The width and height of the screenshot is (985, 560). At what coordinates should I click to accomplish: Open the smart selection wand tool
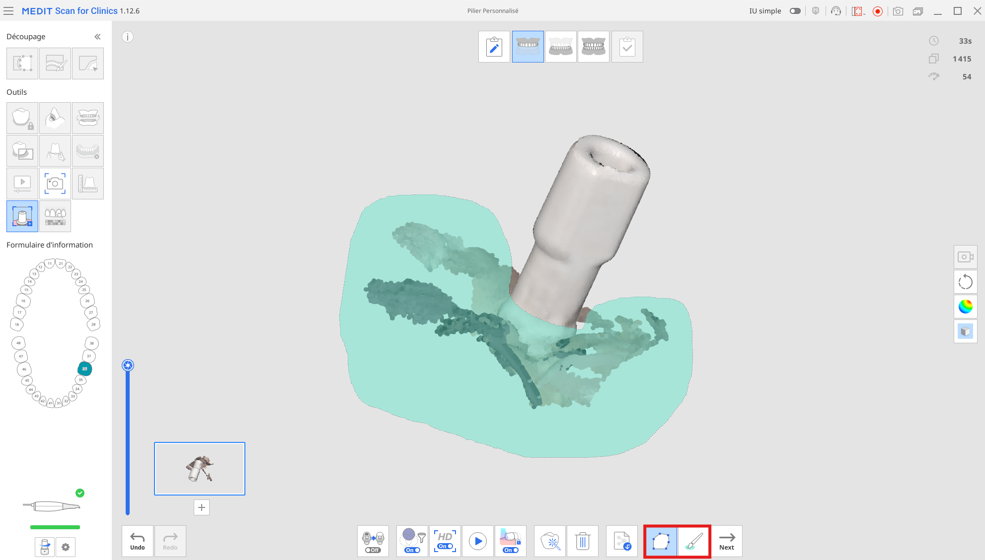point(550,541)
